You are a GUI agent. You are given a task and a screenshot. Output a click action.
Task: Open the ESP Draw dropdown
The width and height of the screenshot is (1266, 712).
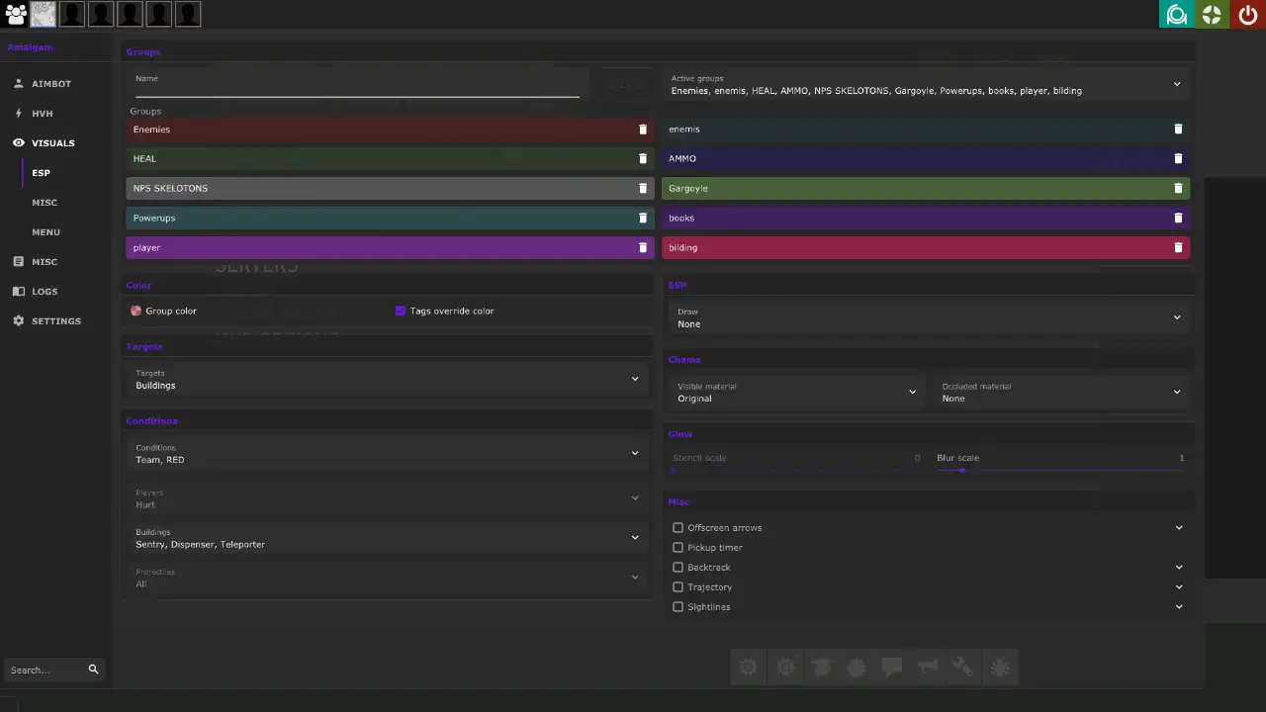[x=926, y=317]
